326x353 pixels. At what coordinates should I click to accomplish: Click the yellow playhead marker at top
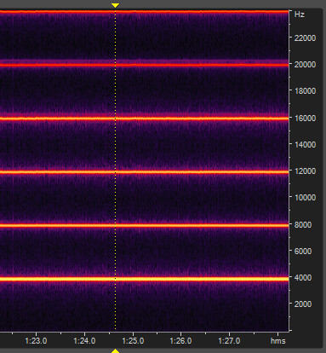tap(115, 5)
